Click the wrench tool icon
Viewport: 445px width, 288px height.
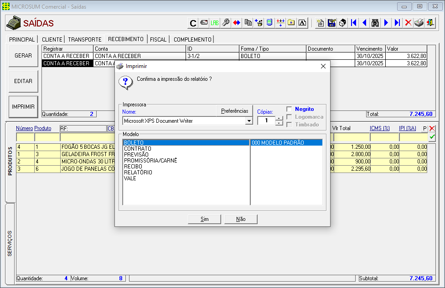(226, 23)
